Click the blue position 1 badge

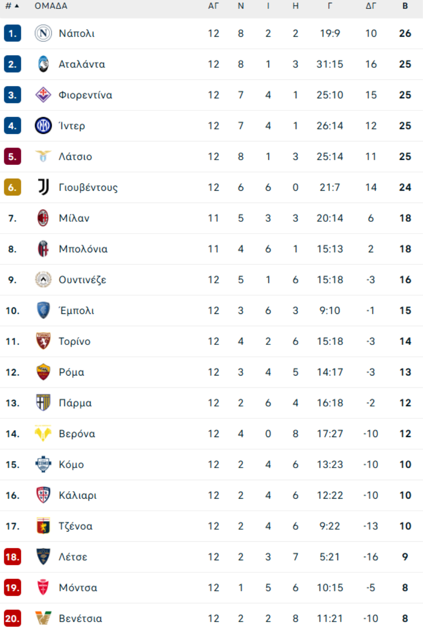(12, 33)
